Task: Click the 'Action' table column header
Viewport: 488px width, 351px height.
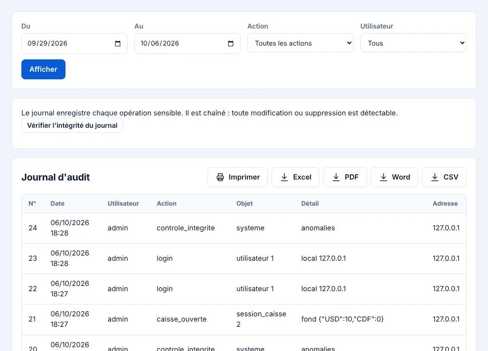Action: click(167, 204)
